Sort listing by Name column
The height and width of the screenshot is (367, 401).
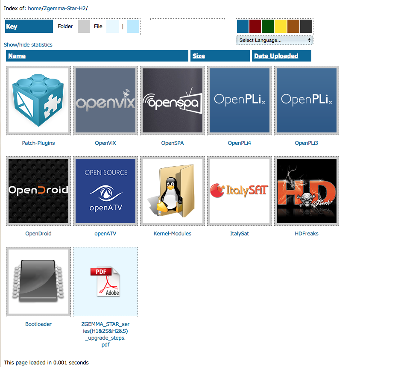pos(17,56)
